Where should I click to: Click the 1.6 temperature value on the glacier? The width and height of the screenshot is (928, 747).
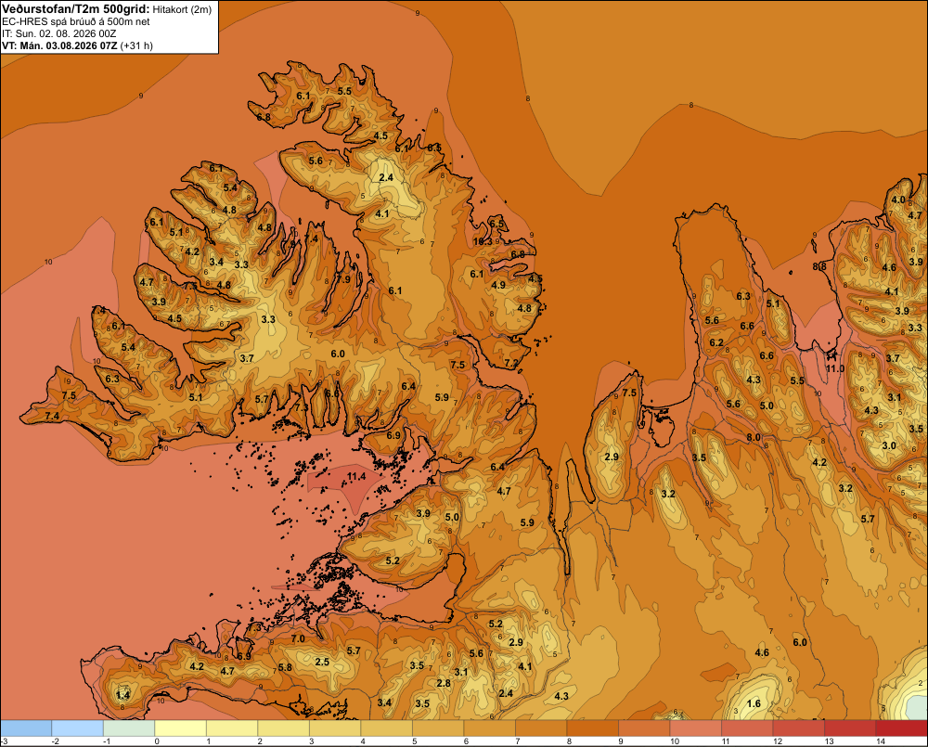click(754, 703)
